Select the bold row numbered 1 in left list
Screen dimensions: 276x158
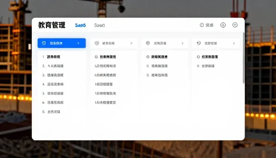pyautogui.click(x=51, y=57)
